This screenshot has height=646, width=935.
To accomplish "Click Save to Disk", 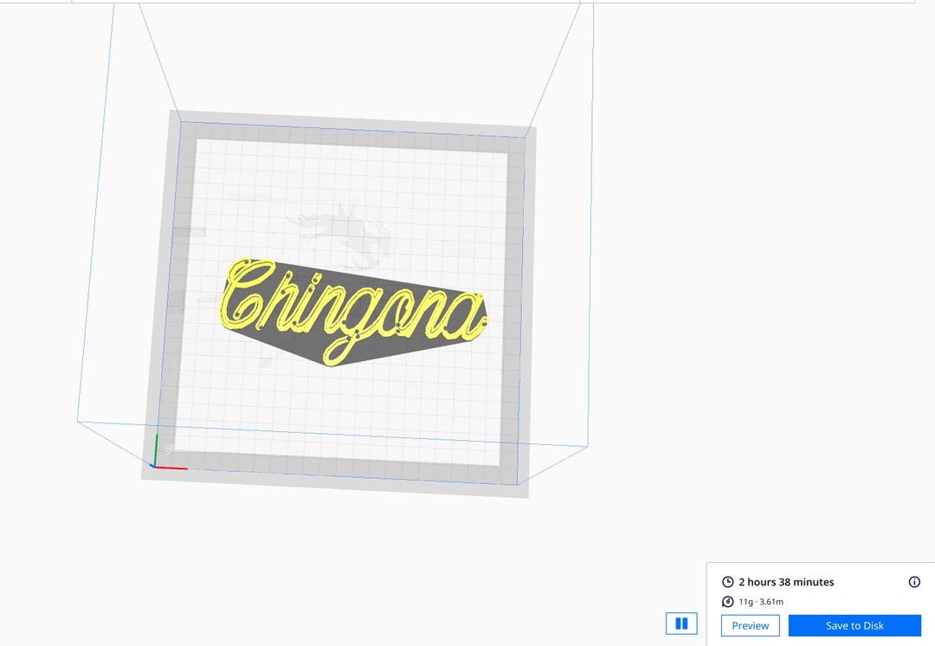I will 854,625.
